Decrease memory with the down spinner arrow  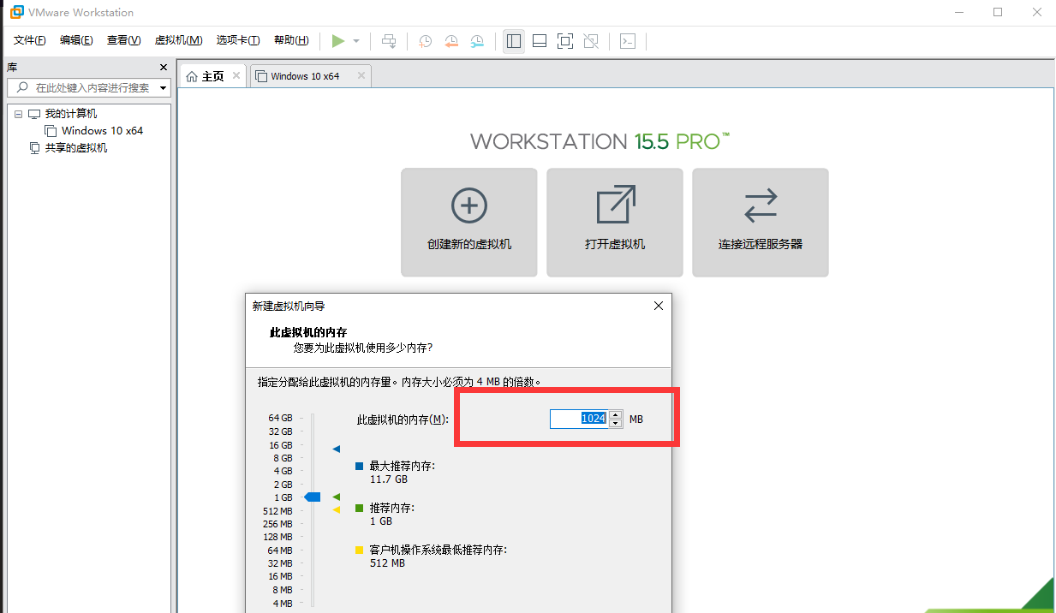(615, 423)
